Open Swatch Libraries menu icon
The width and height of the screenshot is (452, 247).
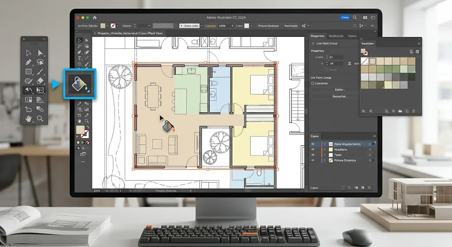tap(364, 111)
